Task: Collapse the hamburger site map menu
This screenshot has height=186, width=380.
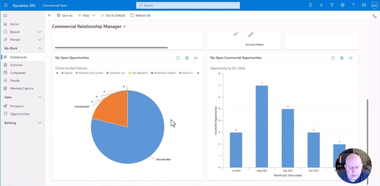Action: pyautogui.click(x=5, y=15)
